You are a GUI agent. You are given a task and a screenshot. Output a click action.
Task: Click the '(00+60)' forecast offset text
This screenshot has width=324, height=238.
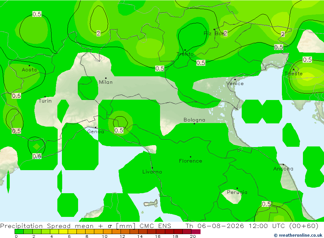[x=304, y=226]
